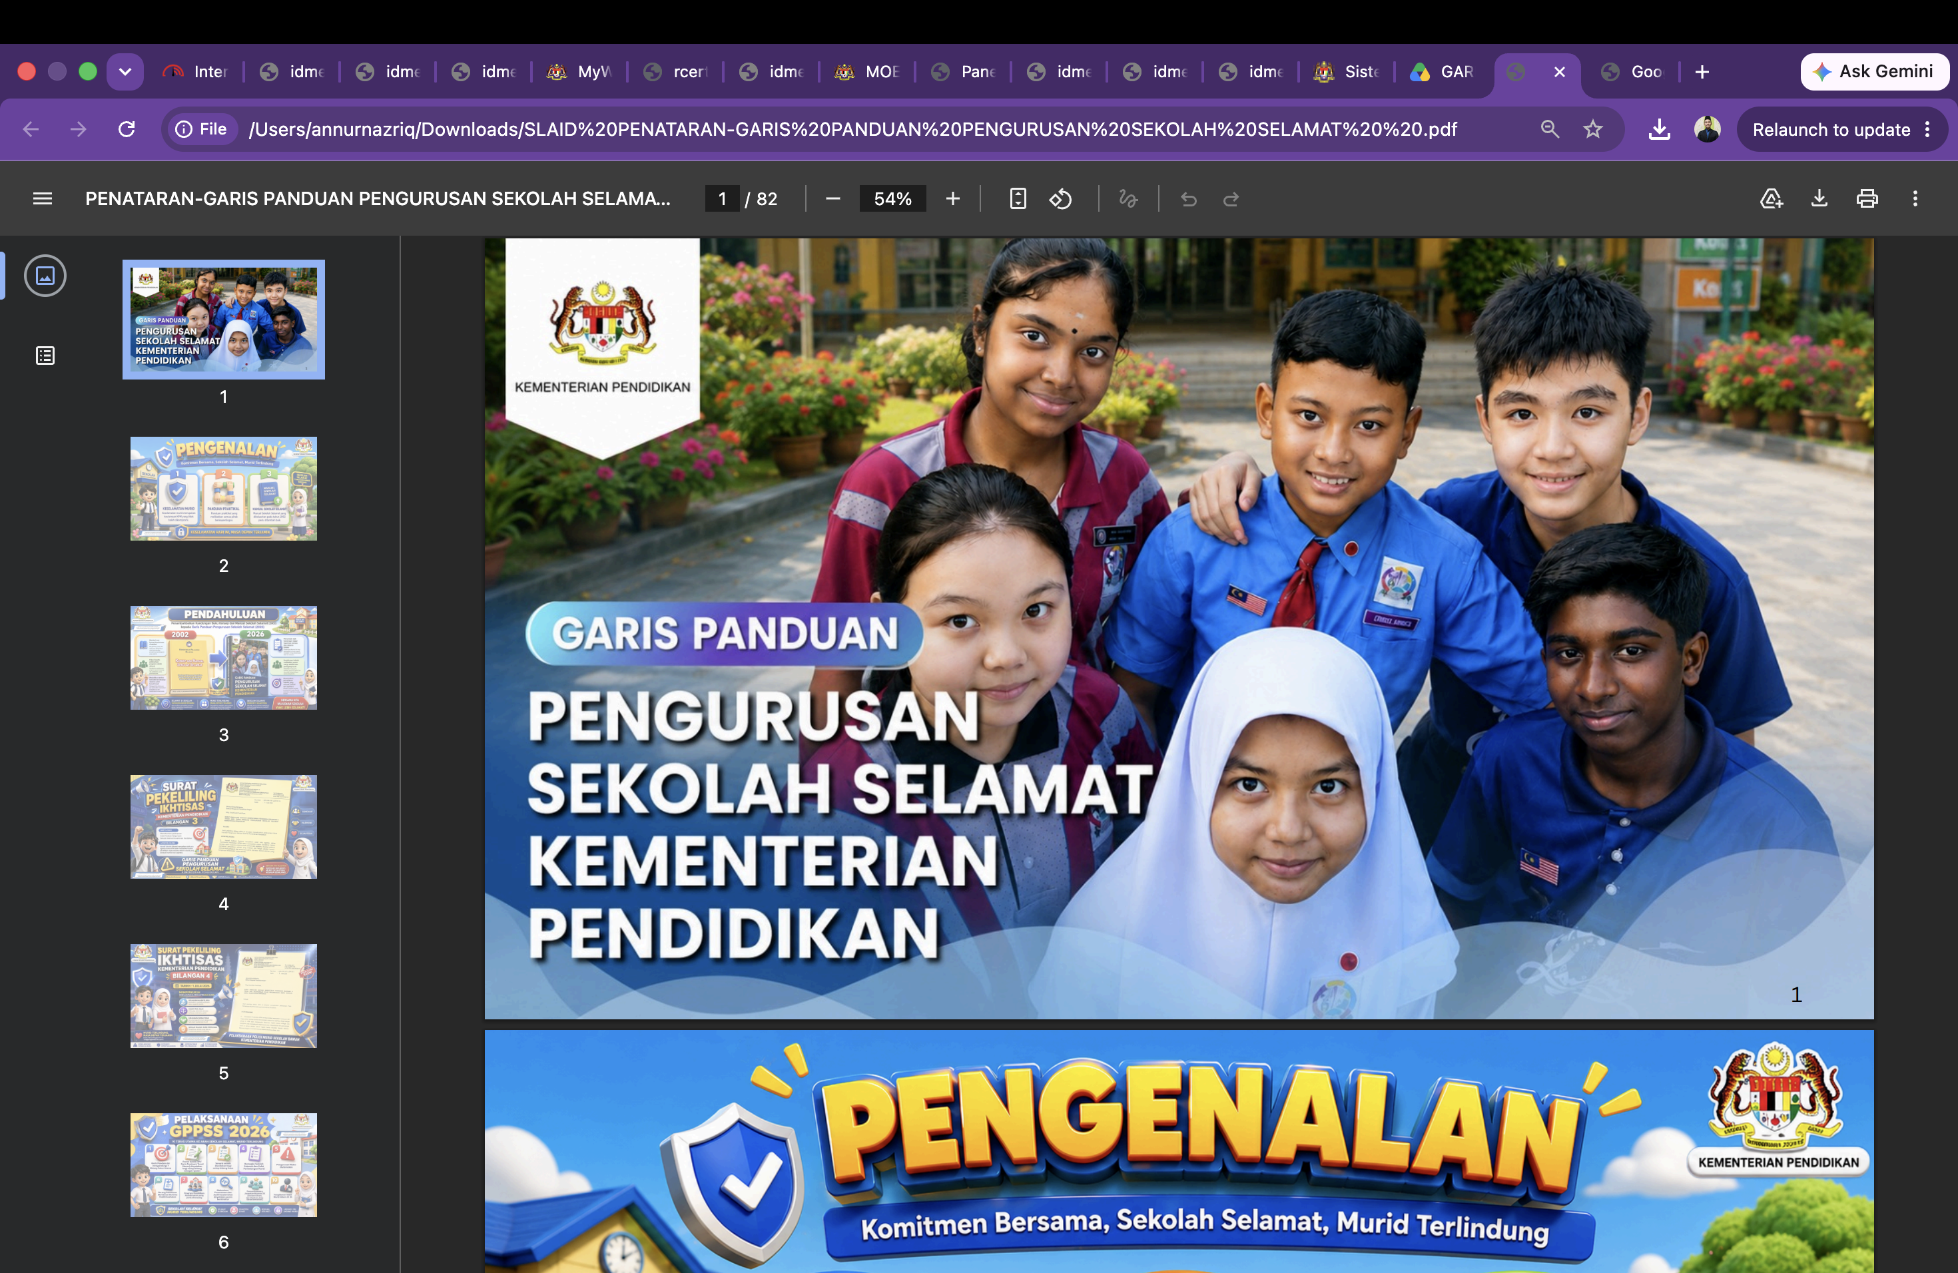Viewport: 1958px width, 1273px height.
Task: Open the Chrome profile avatar
Action: coord(1707,129)
